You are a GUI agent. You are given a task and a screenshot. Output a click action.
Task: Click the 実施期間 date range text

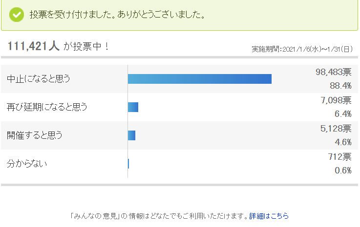[x=302, y=49]
